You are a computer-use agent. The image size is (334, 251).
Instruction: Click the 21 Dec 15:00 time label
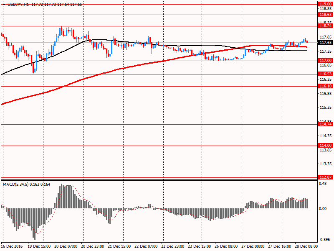pyautogui.click(x=119, y=246)
